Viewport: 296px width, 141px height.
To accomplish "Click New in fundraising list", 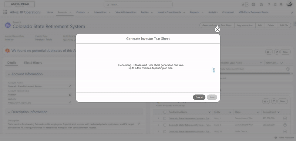I will 282,101.
